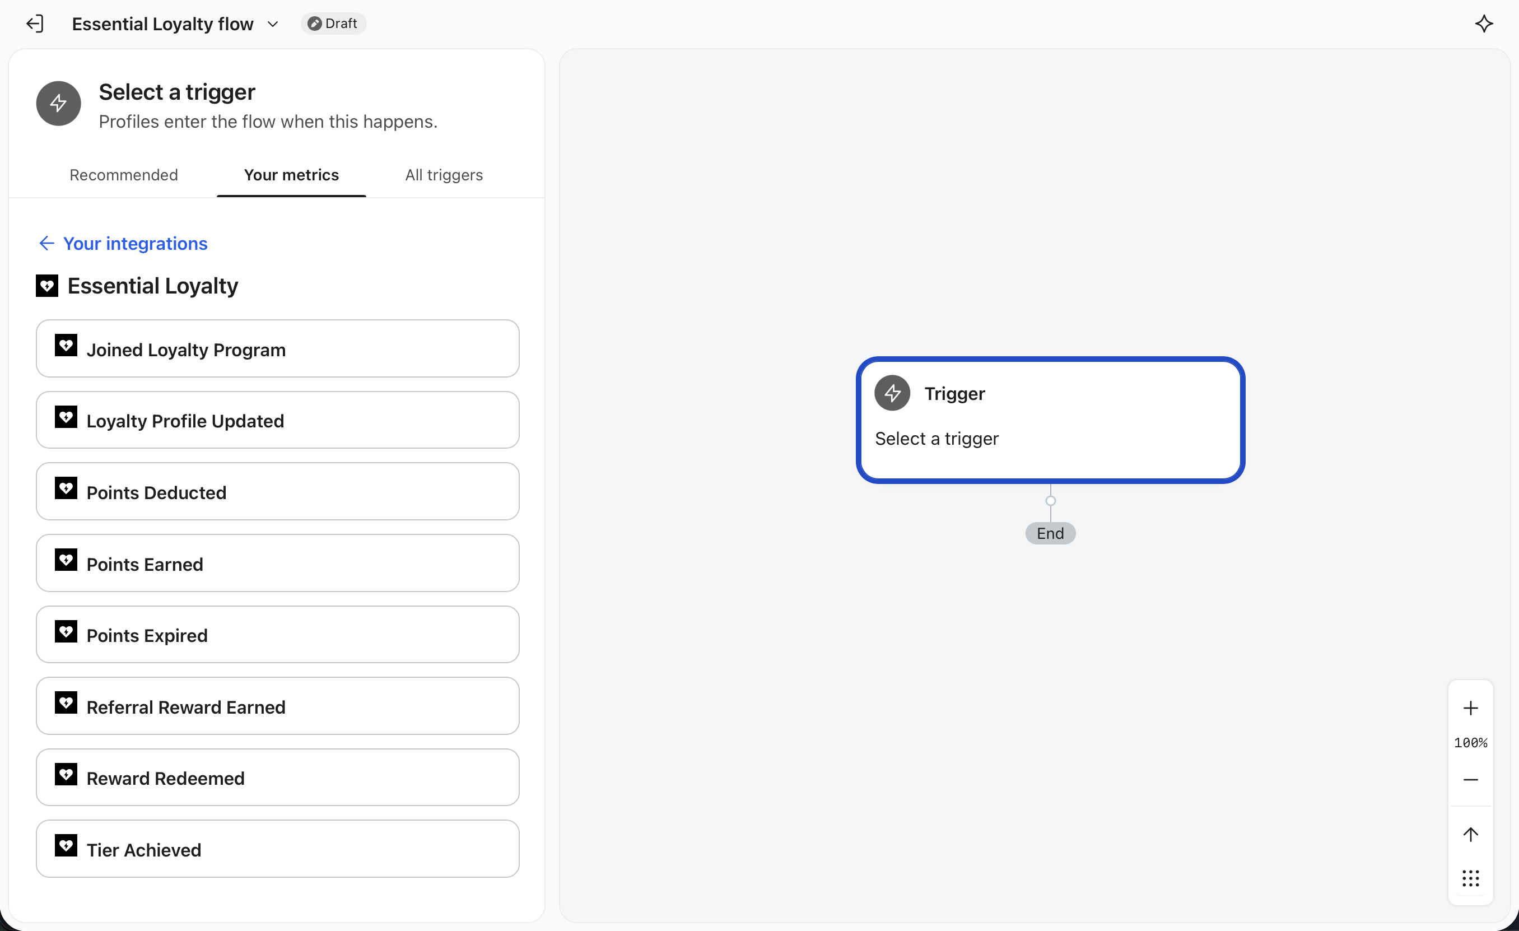Image resolution: width=1519 pixels, height=931 pixels.
Task: Select the Points Earned trigger
Action: pyautogui.click(x=277, y=563)
